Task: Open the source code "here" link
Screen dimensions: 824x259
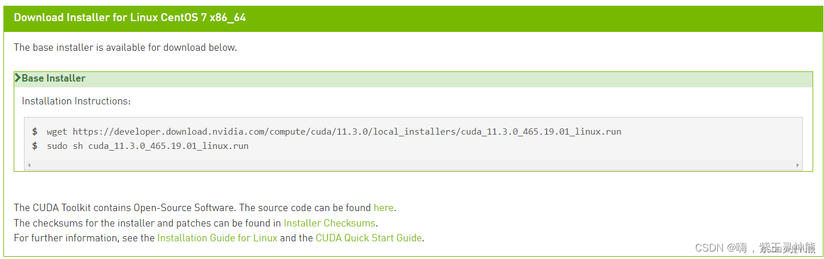Action: coord(383,208)
